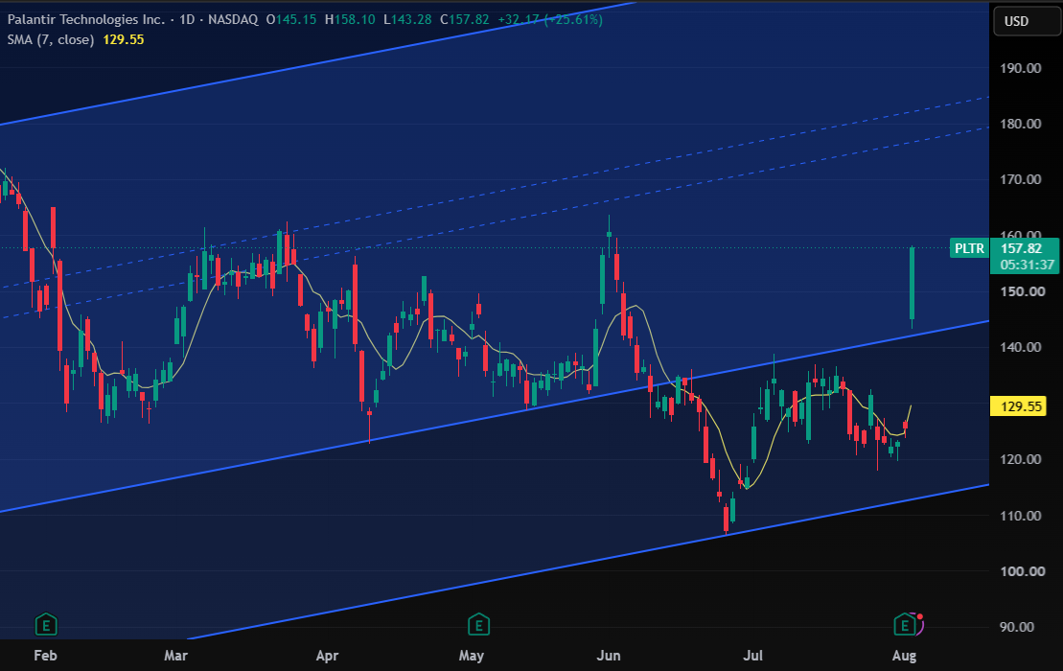Click the 140.00 price scale label

1020,347
